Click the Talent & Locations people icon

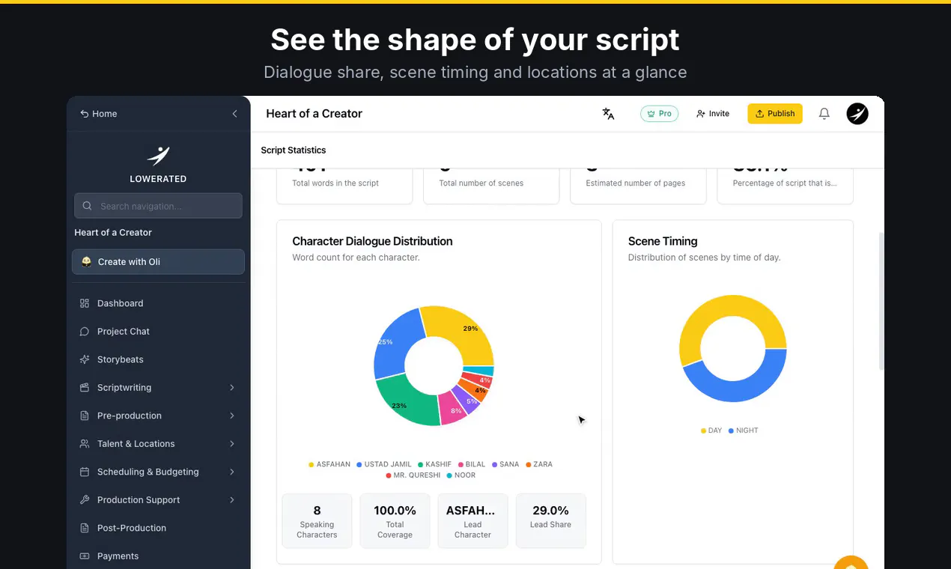click(x=85, y=444)
